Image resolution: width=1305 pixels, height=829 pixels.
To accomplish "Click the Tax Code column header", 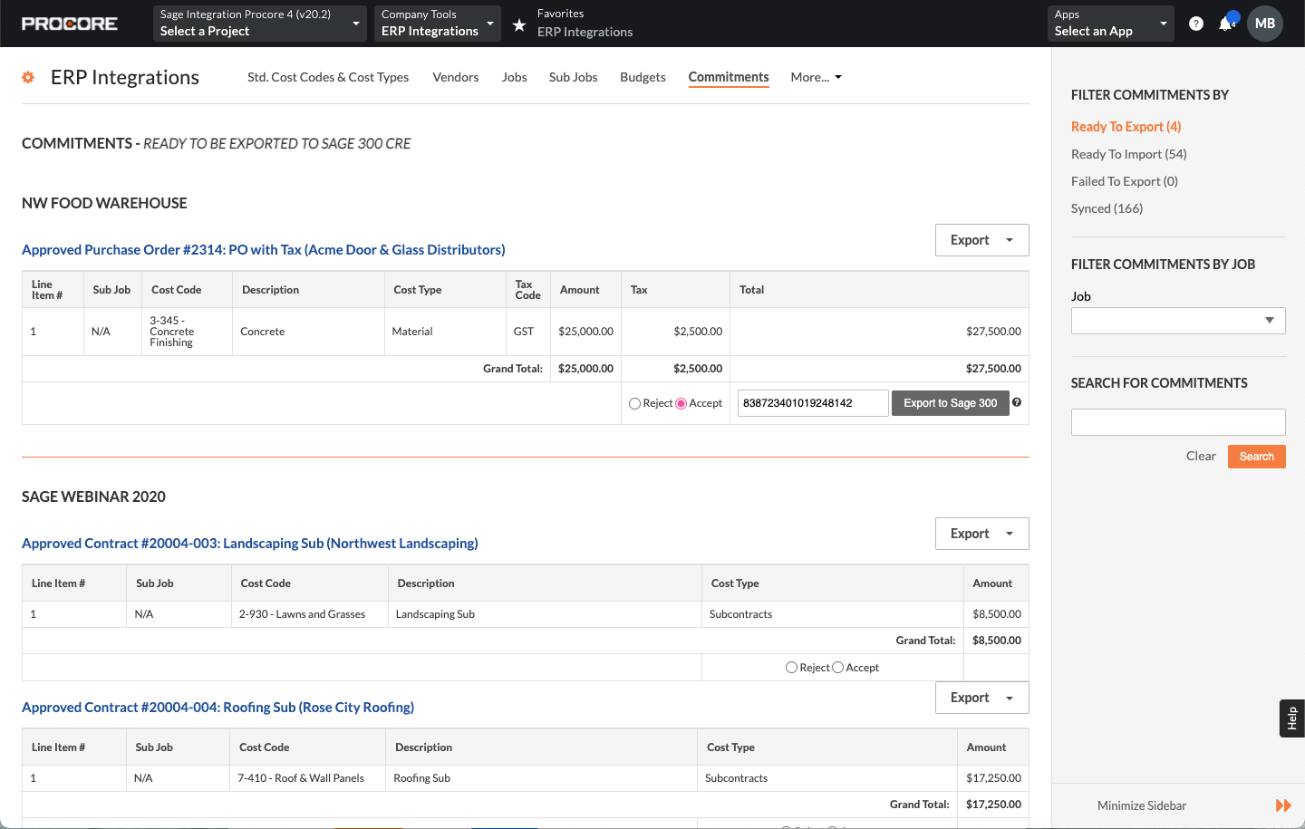I will (527, 290).
